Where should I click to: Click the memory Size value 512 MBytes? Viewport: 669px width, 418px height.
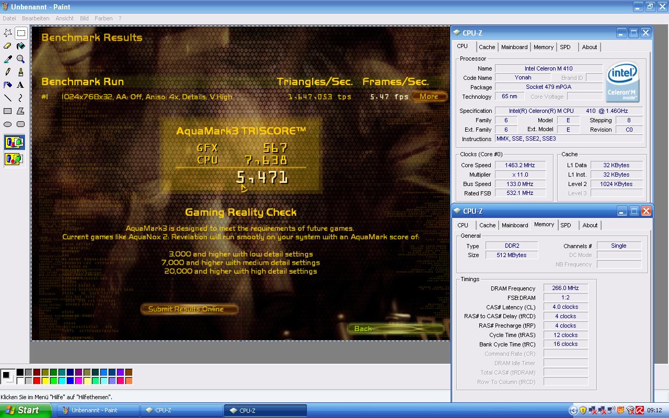tap(512, 255)
